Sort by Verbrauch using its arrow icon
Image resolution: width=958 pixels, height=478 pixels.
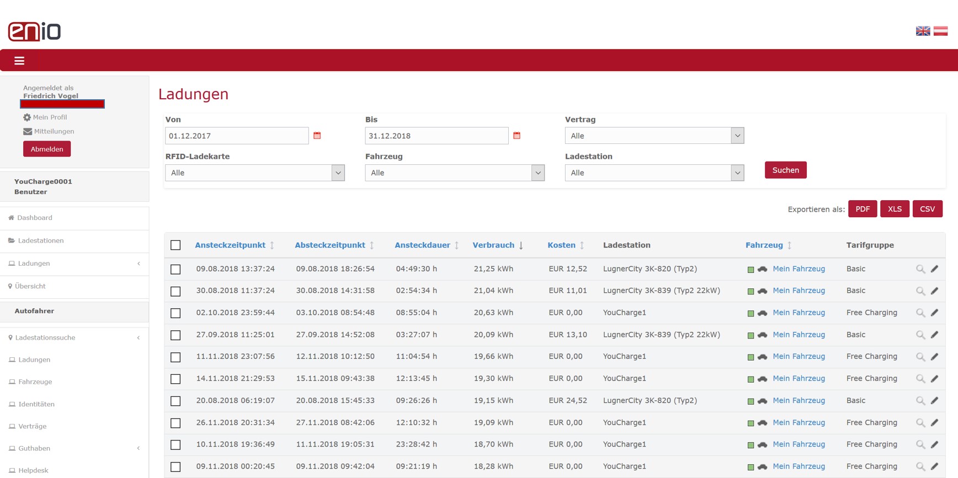click(x=521, y=245)
